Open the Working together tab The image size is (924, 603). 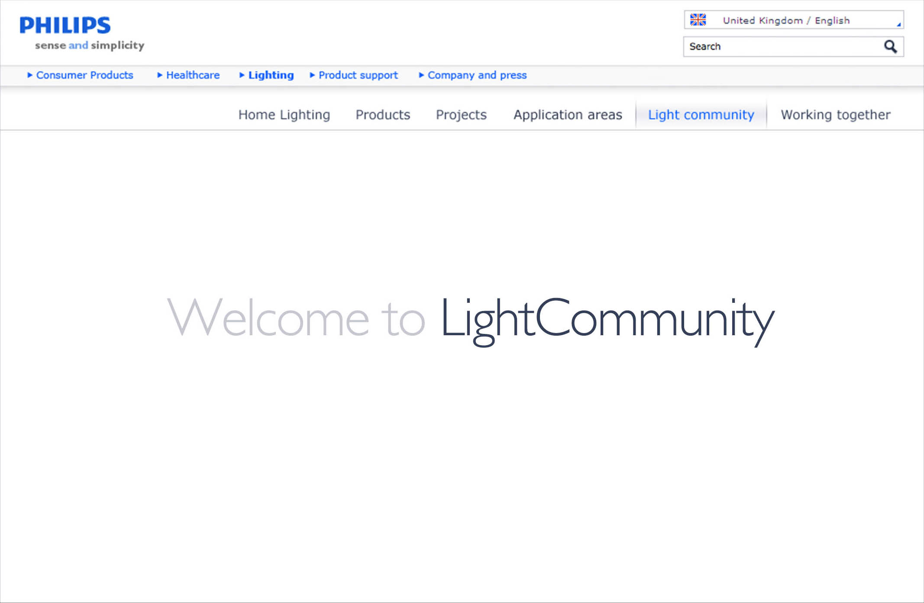click(836, 115)
